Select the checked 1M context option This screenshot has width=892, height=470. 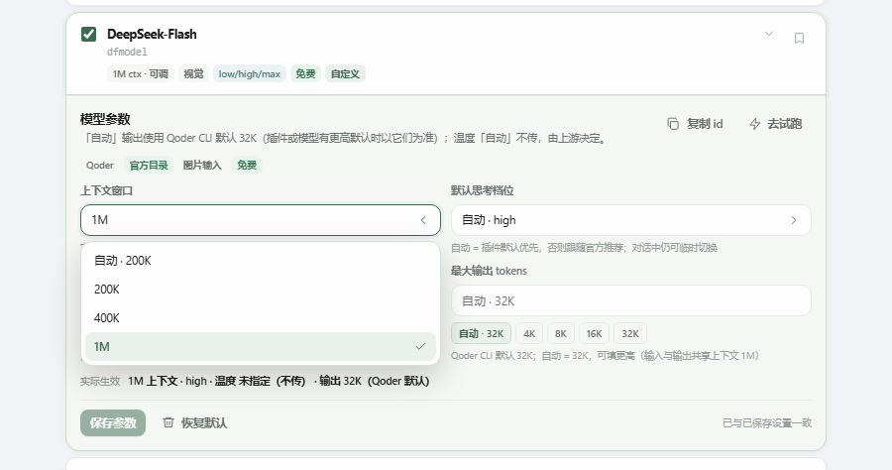click(x=261, y=346)
